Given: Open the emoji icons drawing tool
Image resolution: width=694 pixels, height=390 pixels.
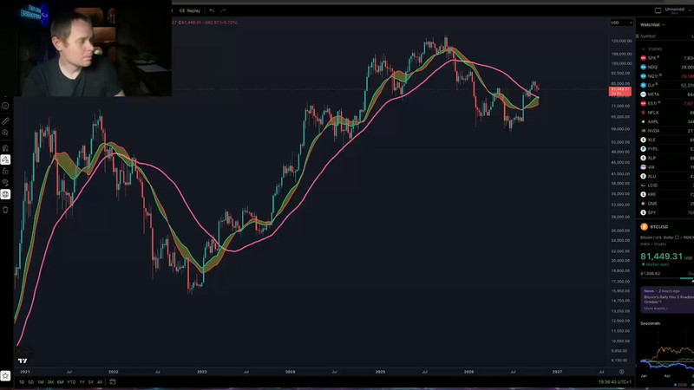Looking at the screenshot, I should click(x=5, y=106).
